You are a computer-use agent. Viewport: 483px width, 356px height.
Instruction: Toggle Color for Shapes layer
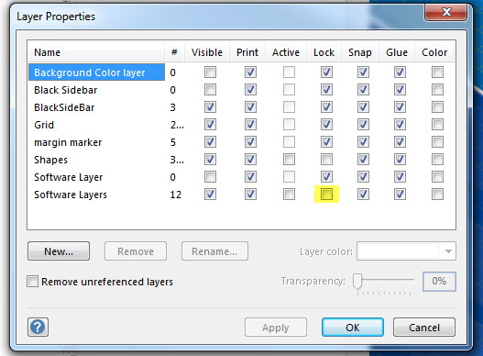(x=437, y=160)
